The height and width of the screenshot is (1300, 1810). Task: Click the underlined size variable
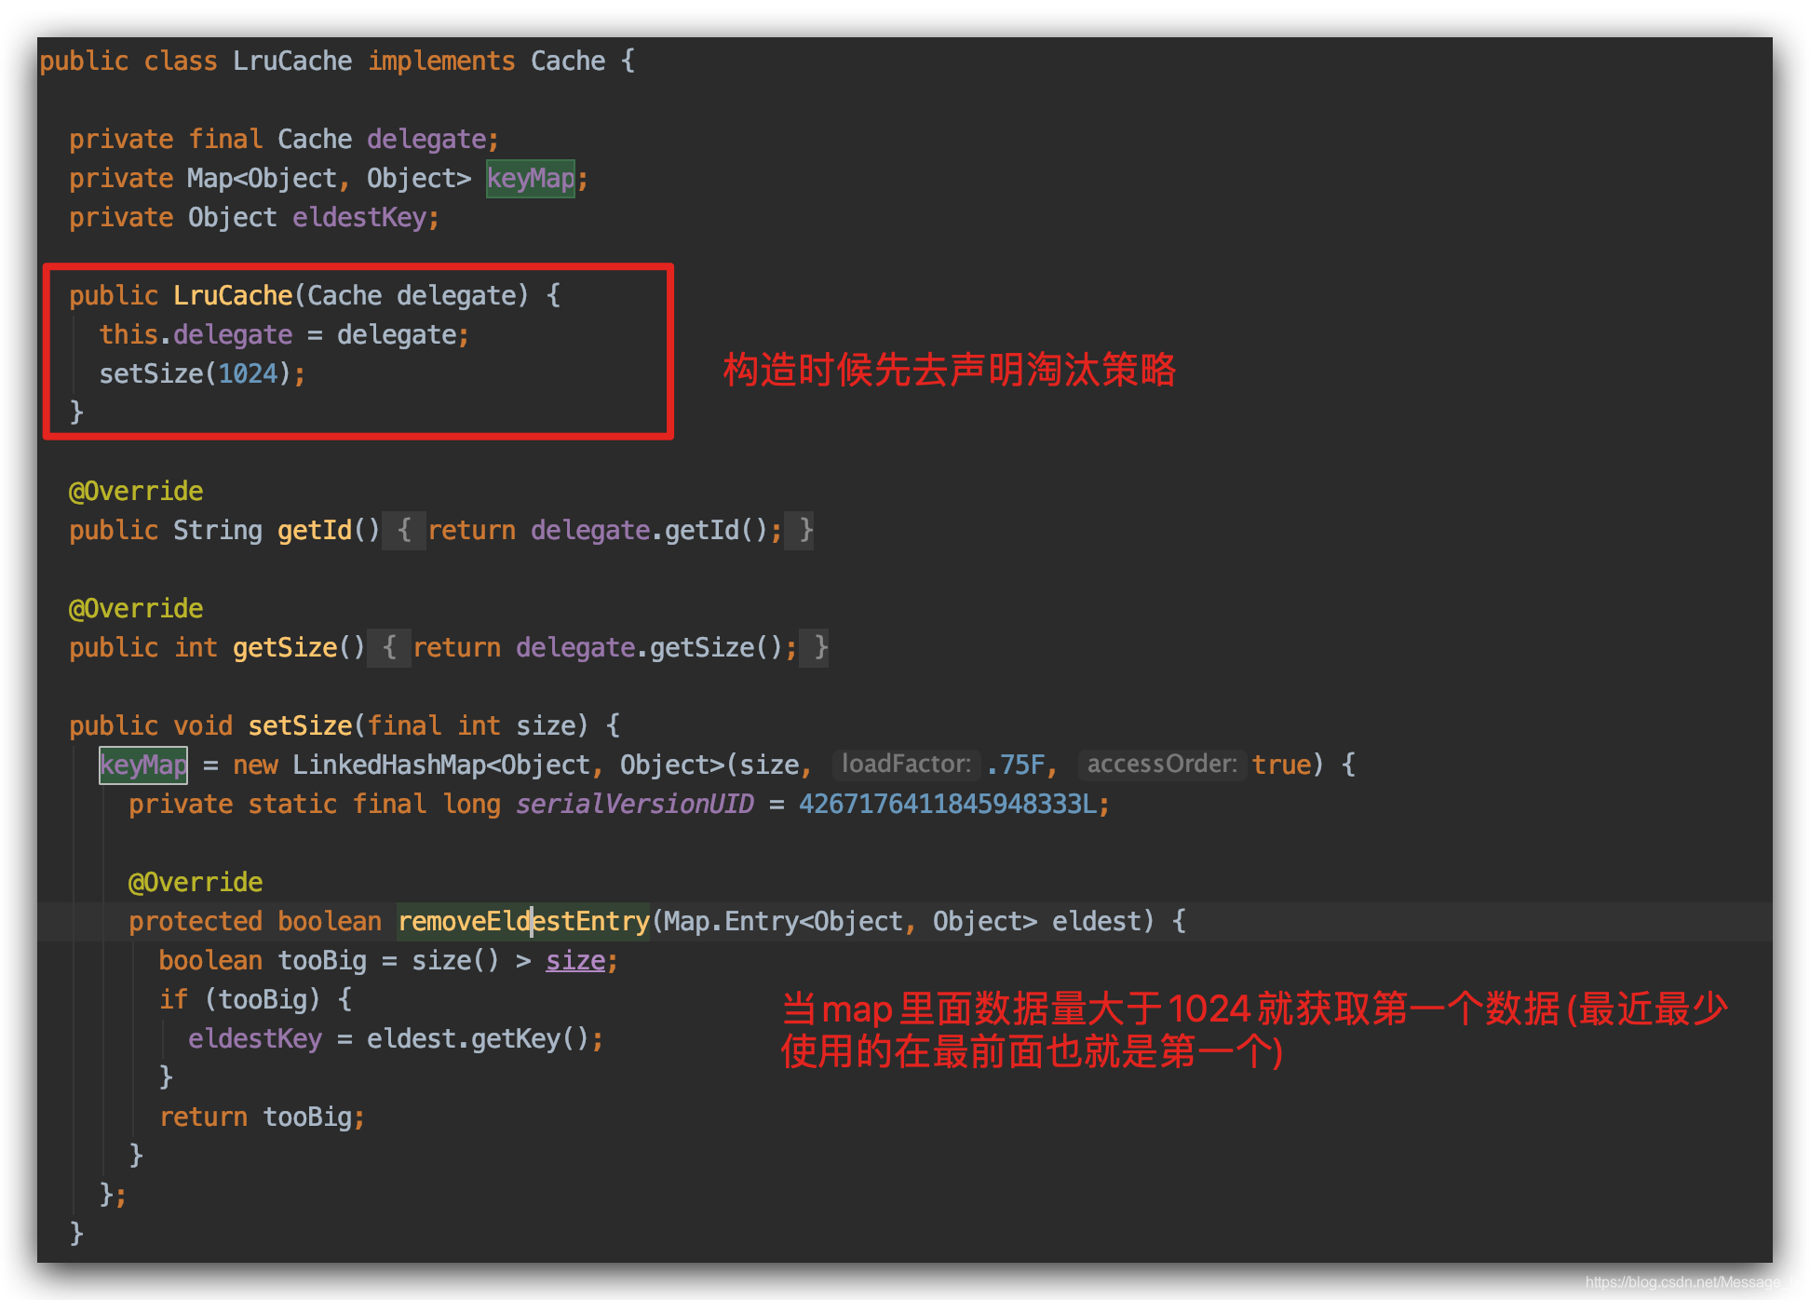574,961
